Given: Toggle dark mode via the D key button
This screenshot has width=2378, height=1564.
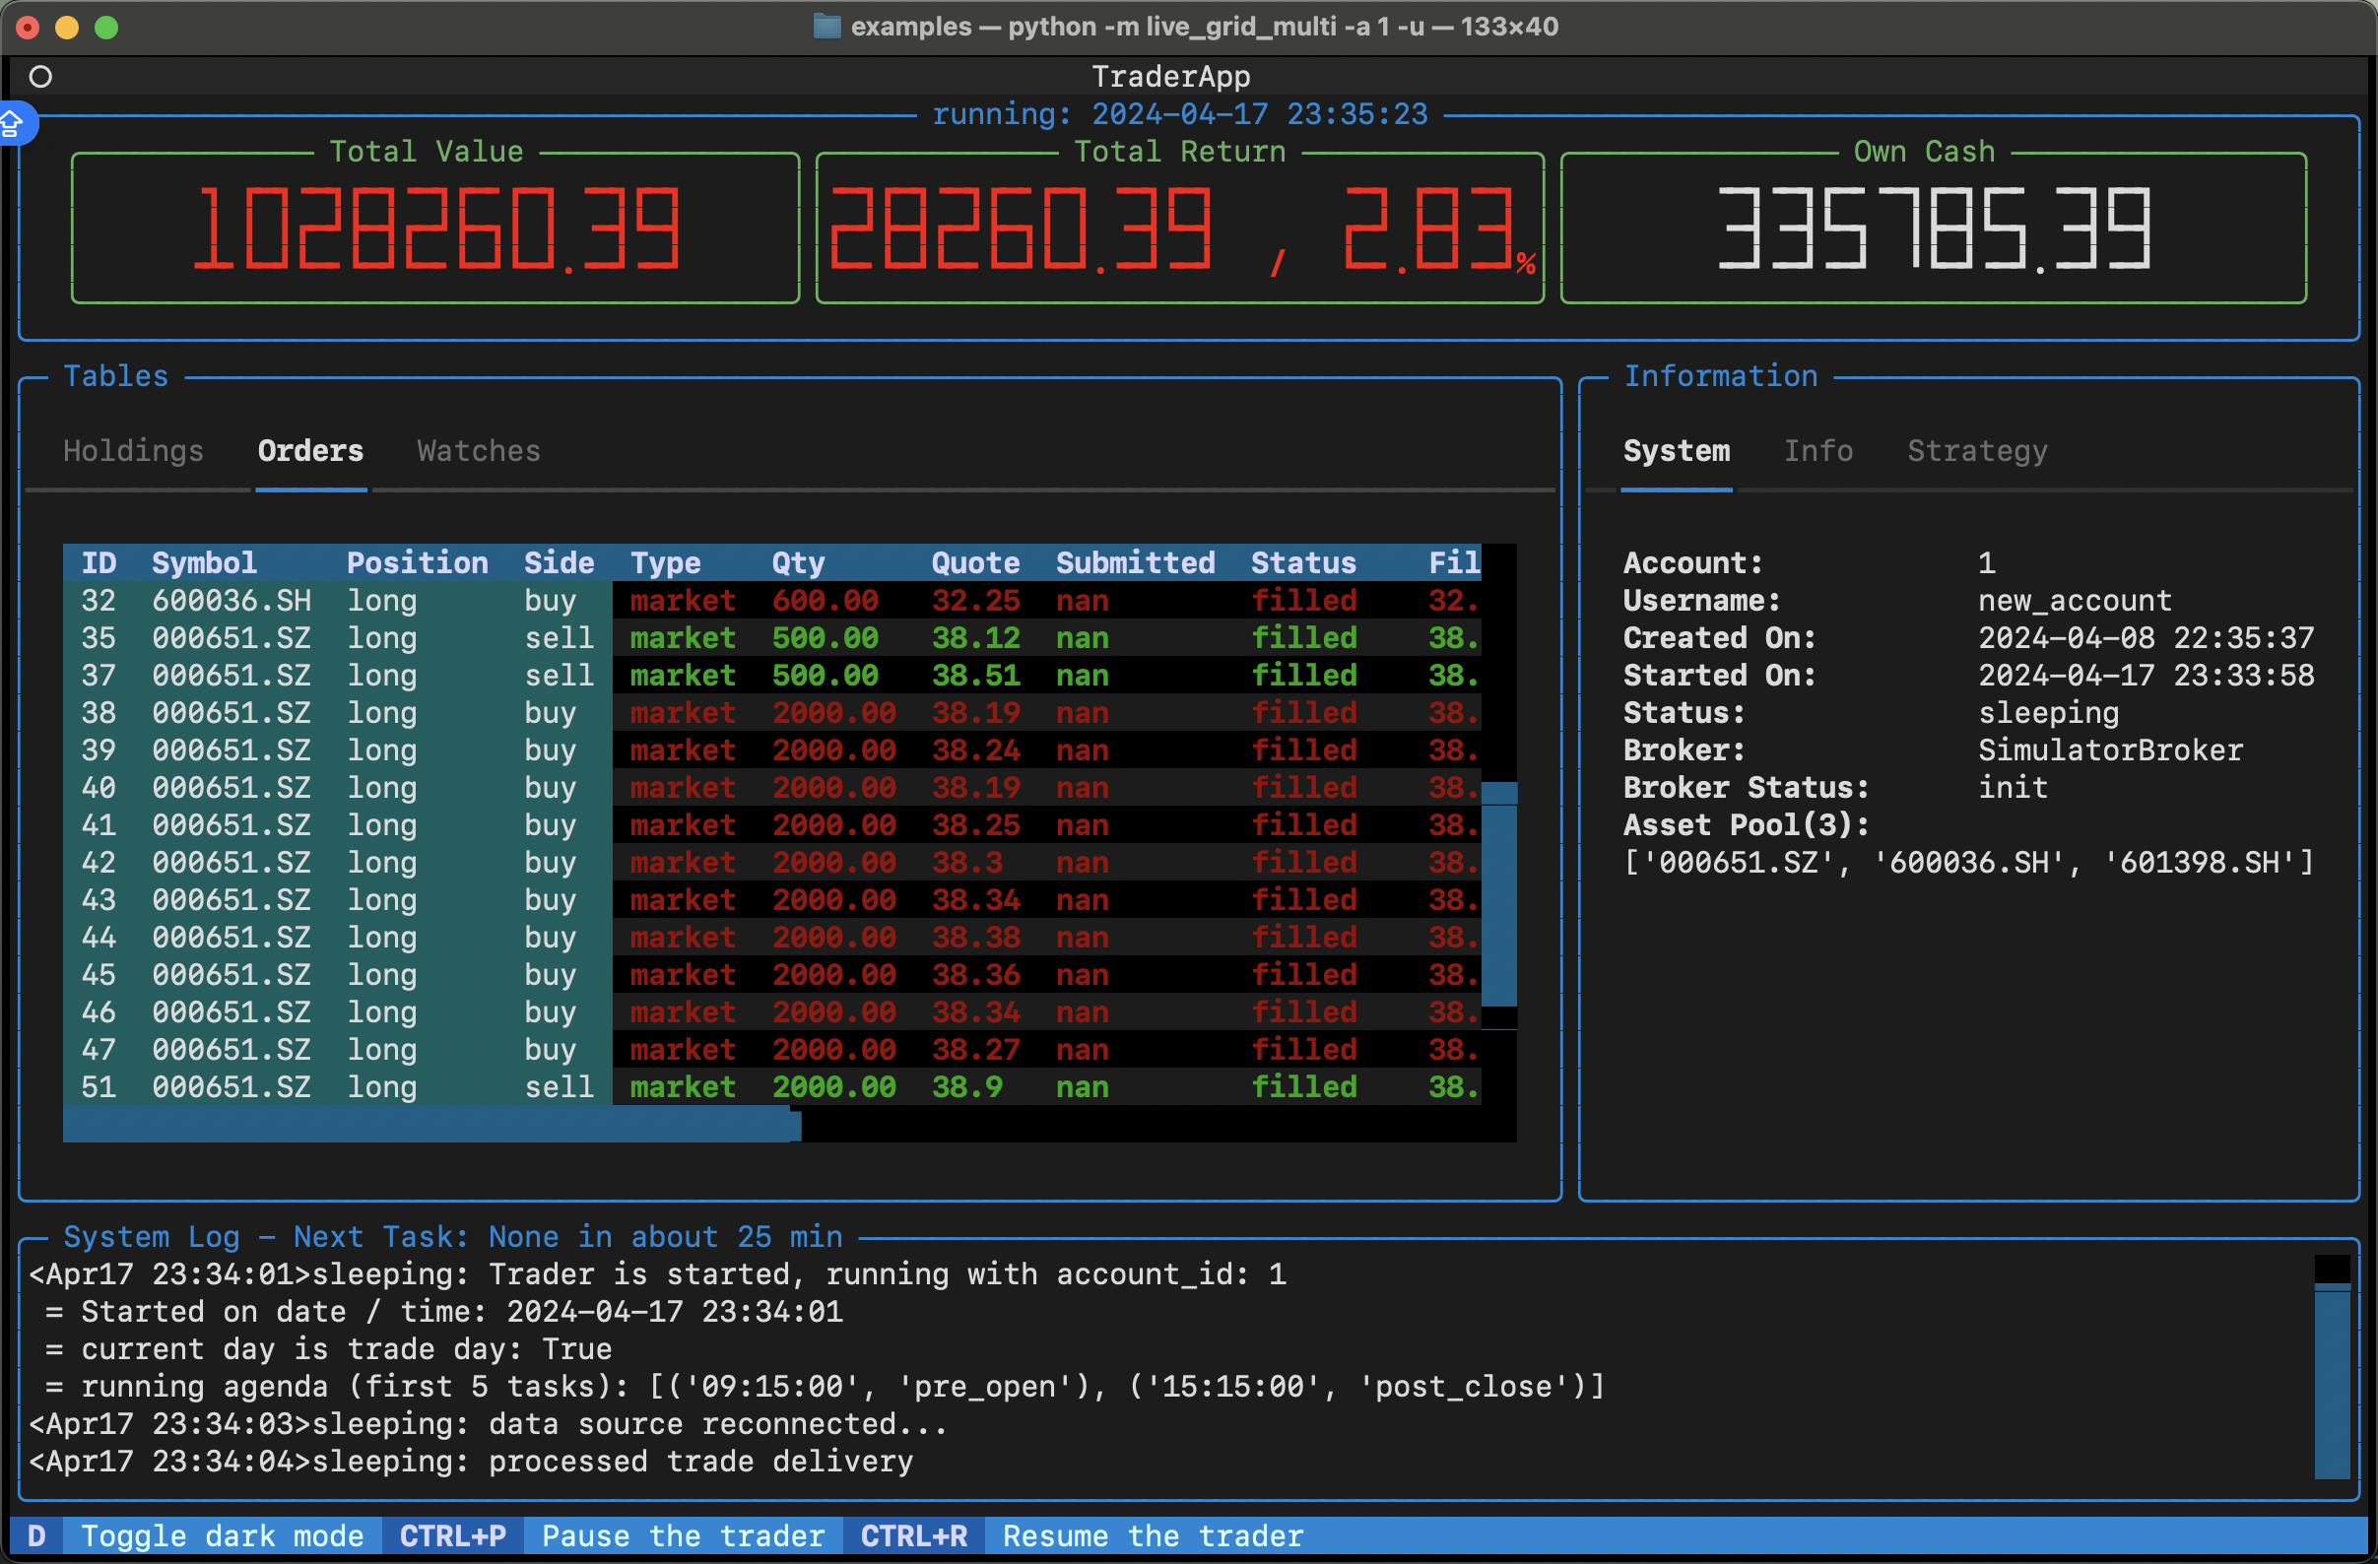Looking at the screenshot, I should [36, 1536].
